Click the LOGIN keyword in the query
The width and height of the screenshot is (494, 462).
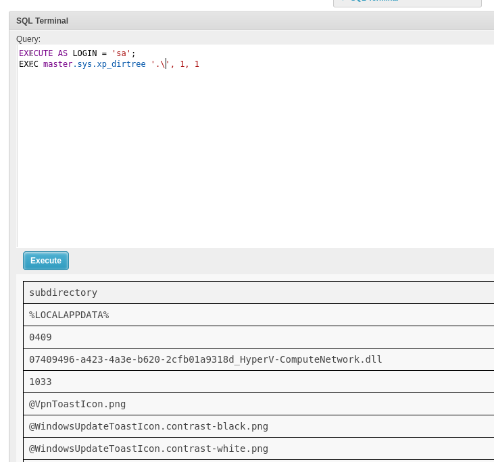(84, 53)
